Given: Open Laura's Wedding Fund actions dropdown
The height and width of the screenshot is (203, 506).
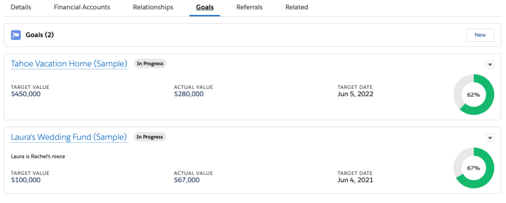Looking at the screenshot, I should coord(490,138).
